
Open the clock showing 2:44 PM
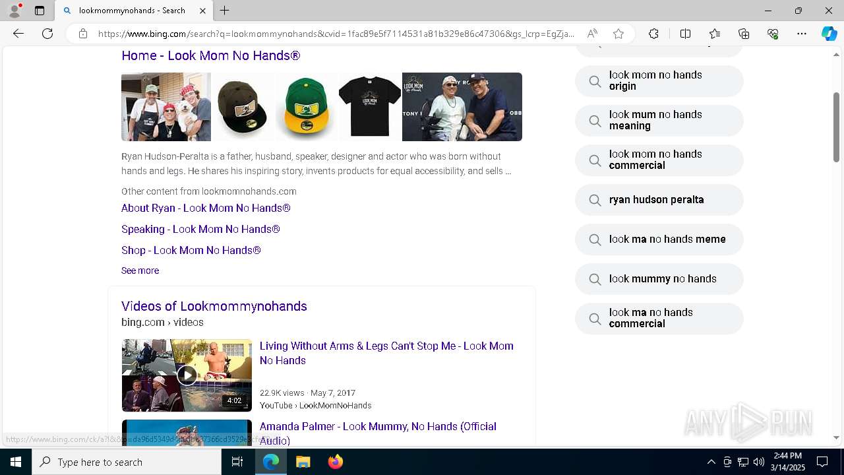(788, 462)
